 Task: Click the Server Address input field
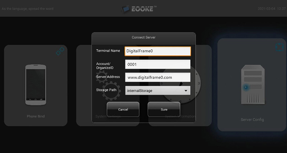pos(158,77)
